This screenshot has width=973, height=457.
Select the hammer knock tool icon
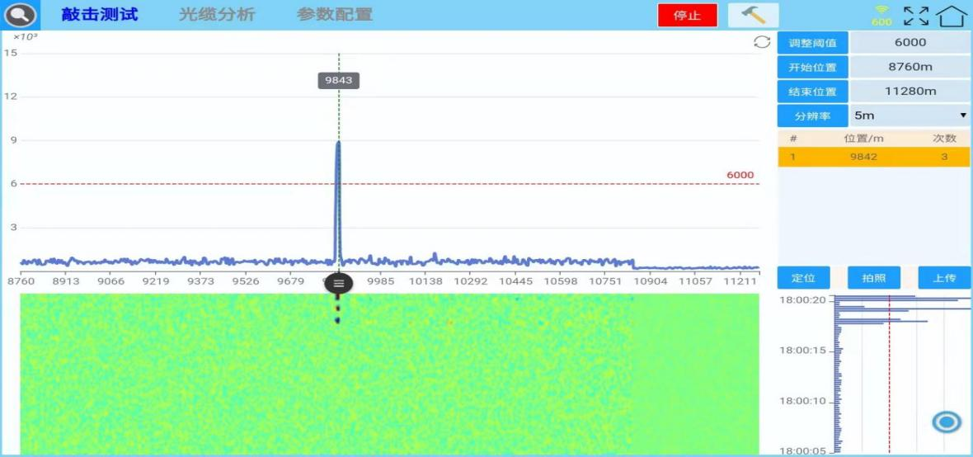(x=753, y=16)
